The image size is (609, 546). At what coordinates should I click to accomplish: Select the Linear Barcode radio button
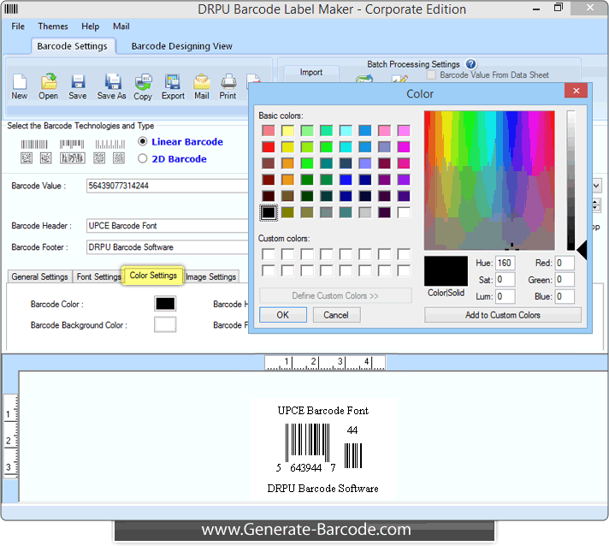coord(143,141)
